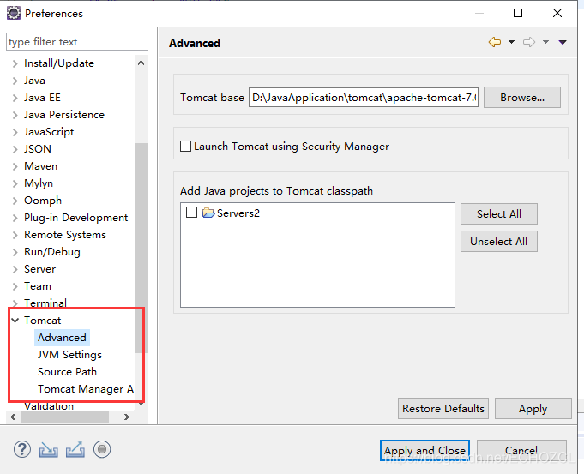The width and height of the screenshot is (584, 474).
Task: Click the Cancel button
Action: pos(521,451)
